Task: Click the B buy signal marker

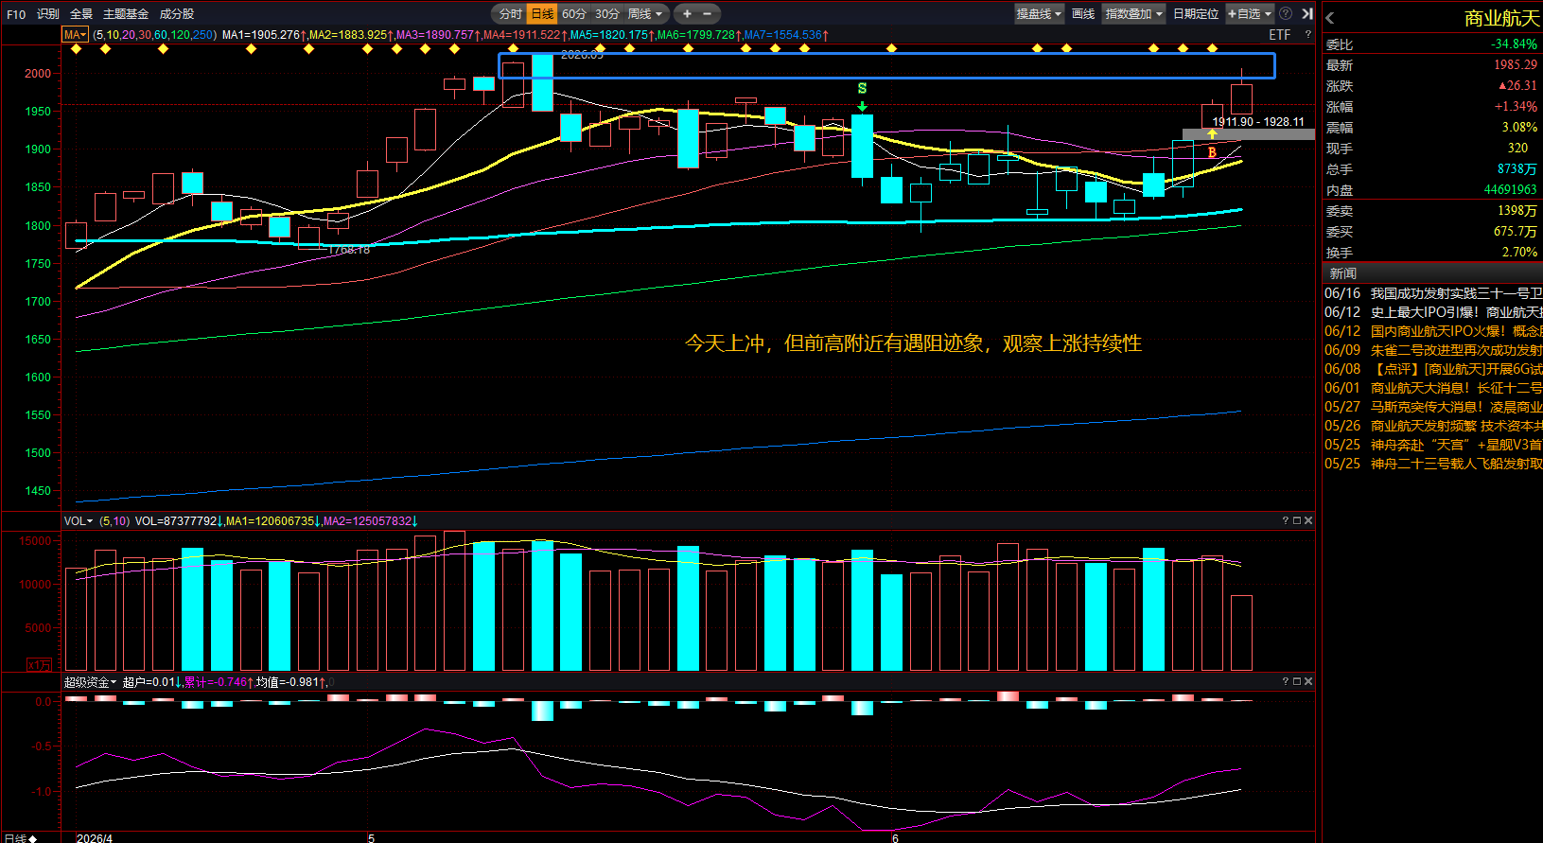Action: (1212, 152)
